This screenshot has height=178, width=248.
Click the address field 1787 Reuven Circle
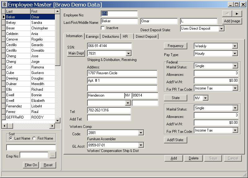click(x=122, y=73)
